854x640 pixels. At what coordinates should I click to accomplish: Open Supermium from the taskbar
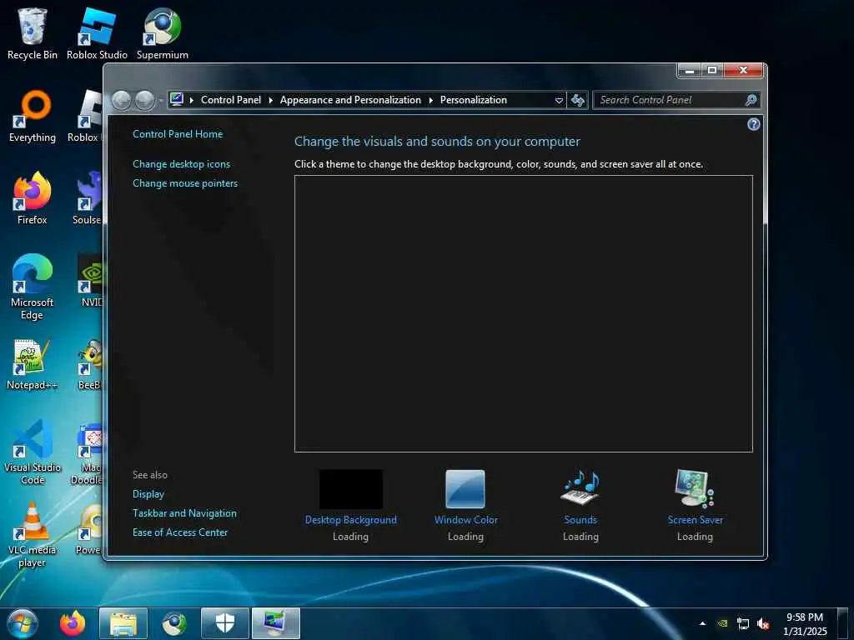coord(174,623)
